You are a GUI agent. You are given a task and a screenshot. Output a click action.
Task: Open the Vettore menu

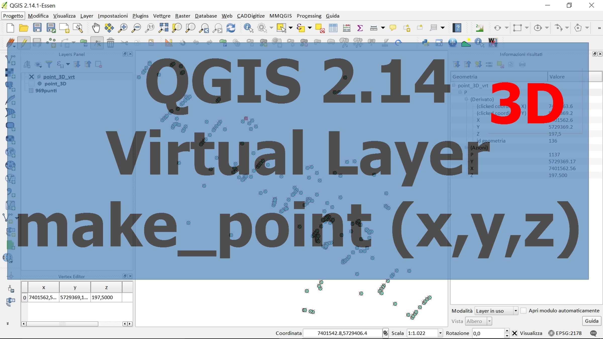coord(162,16)
